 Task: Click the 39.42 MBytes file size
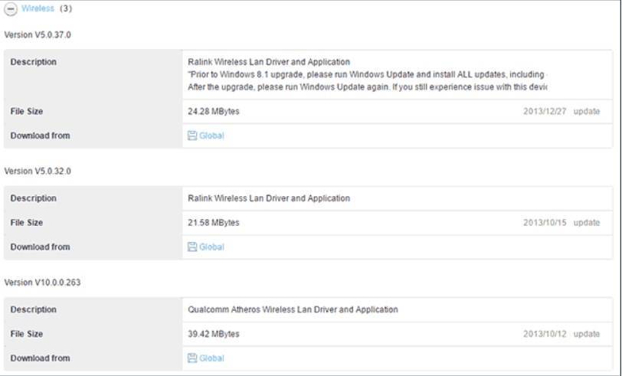coord(214,335)
